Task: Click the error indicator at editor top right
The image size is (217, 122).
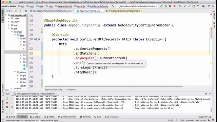Action: point(211,14)
